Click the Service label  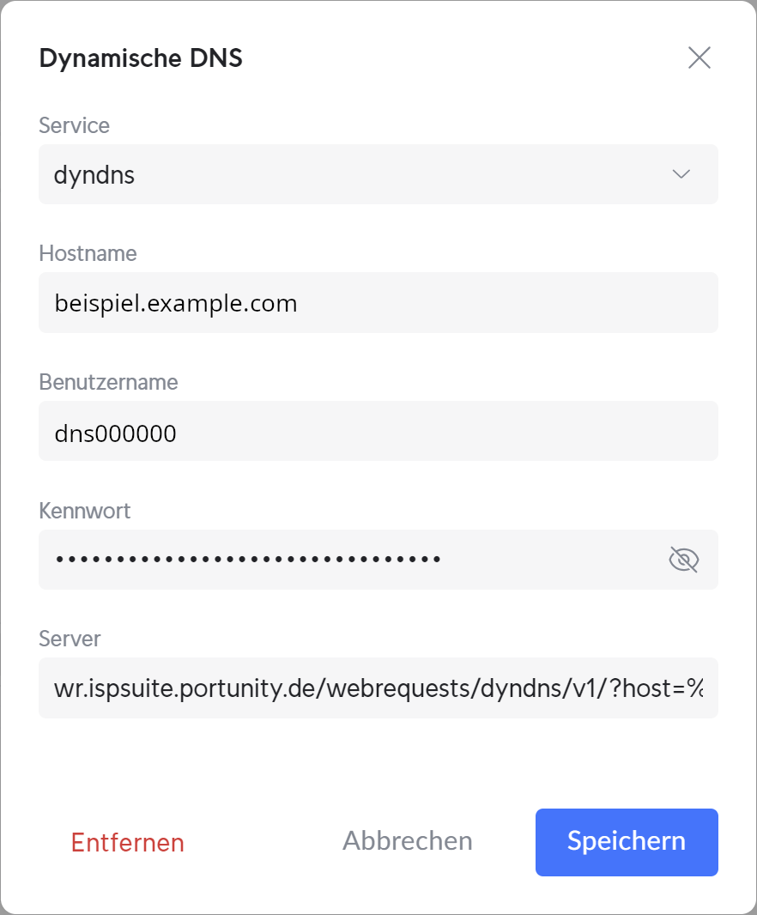(x=74, y=125)
